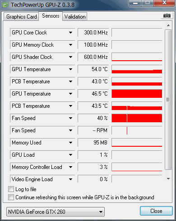Click the vertical scrollbar thumb
The image size is (176, 221).
click(168, 100)
